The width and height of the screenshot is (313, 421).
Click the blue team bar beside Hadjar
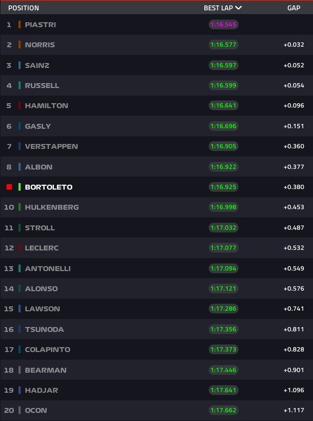pos(20,390)
